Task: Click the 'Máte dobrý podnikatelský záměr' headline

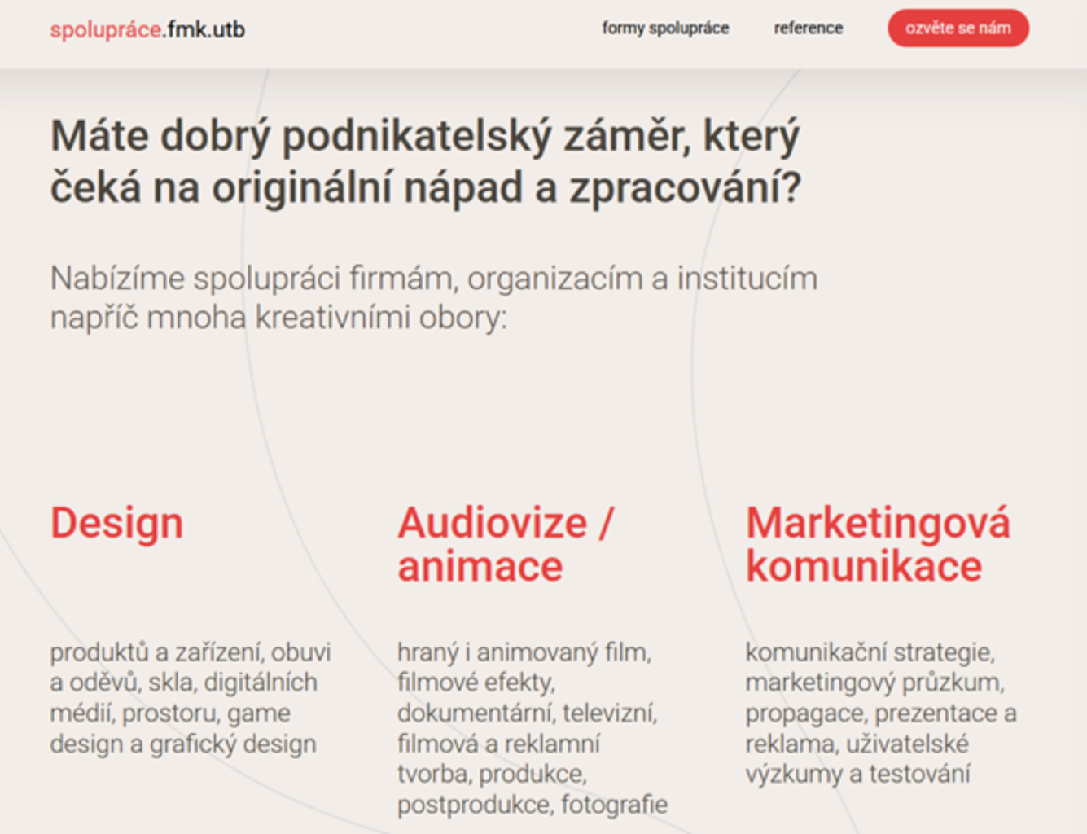Action: (x=425, y=161)
